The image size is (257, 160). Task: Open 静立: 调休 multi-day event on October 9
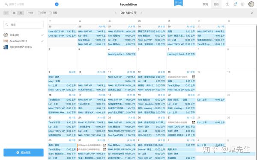77,77
